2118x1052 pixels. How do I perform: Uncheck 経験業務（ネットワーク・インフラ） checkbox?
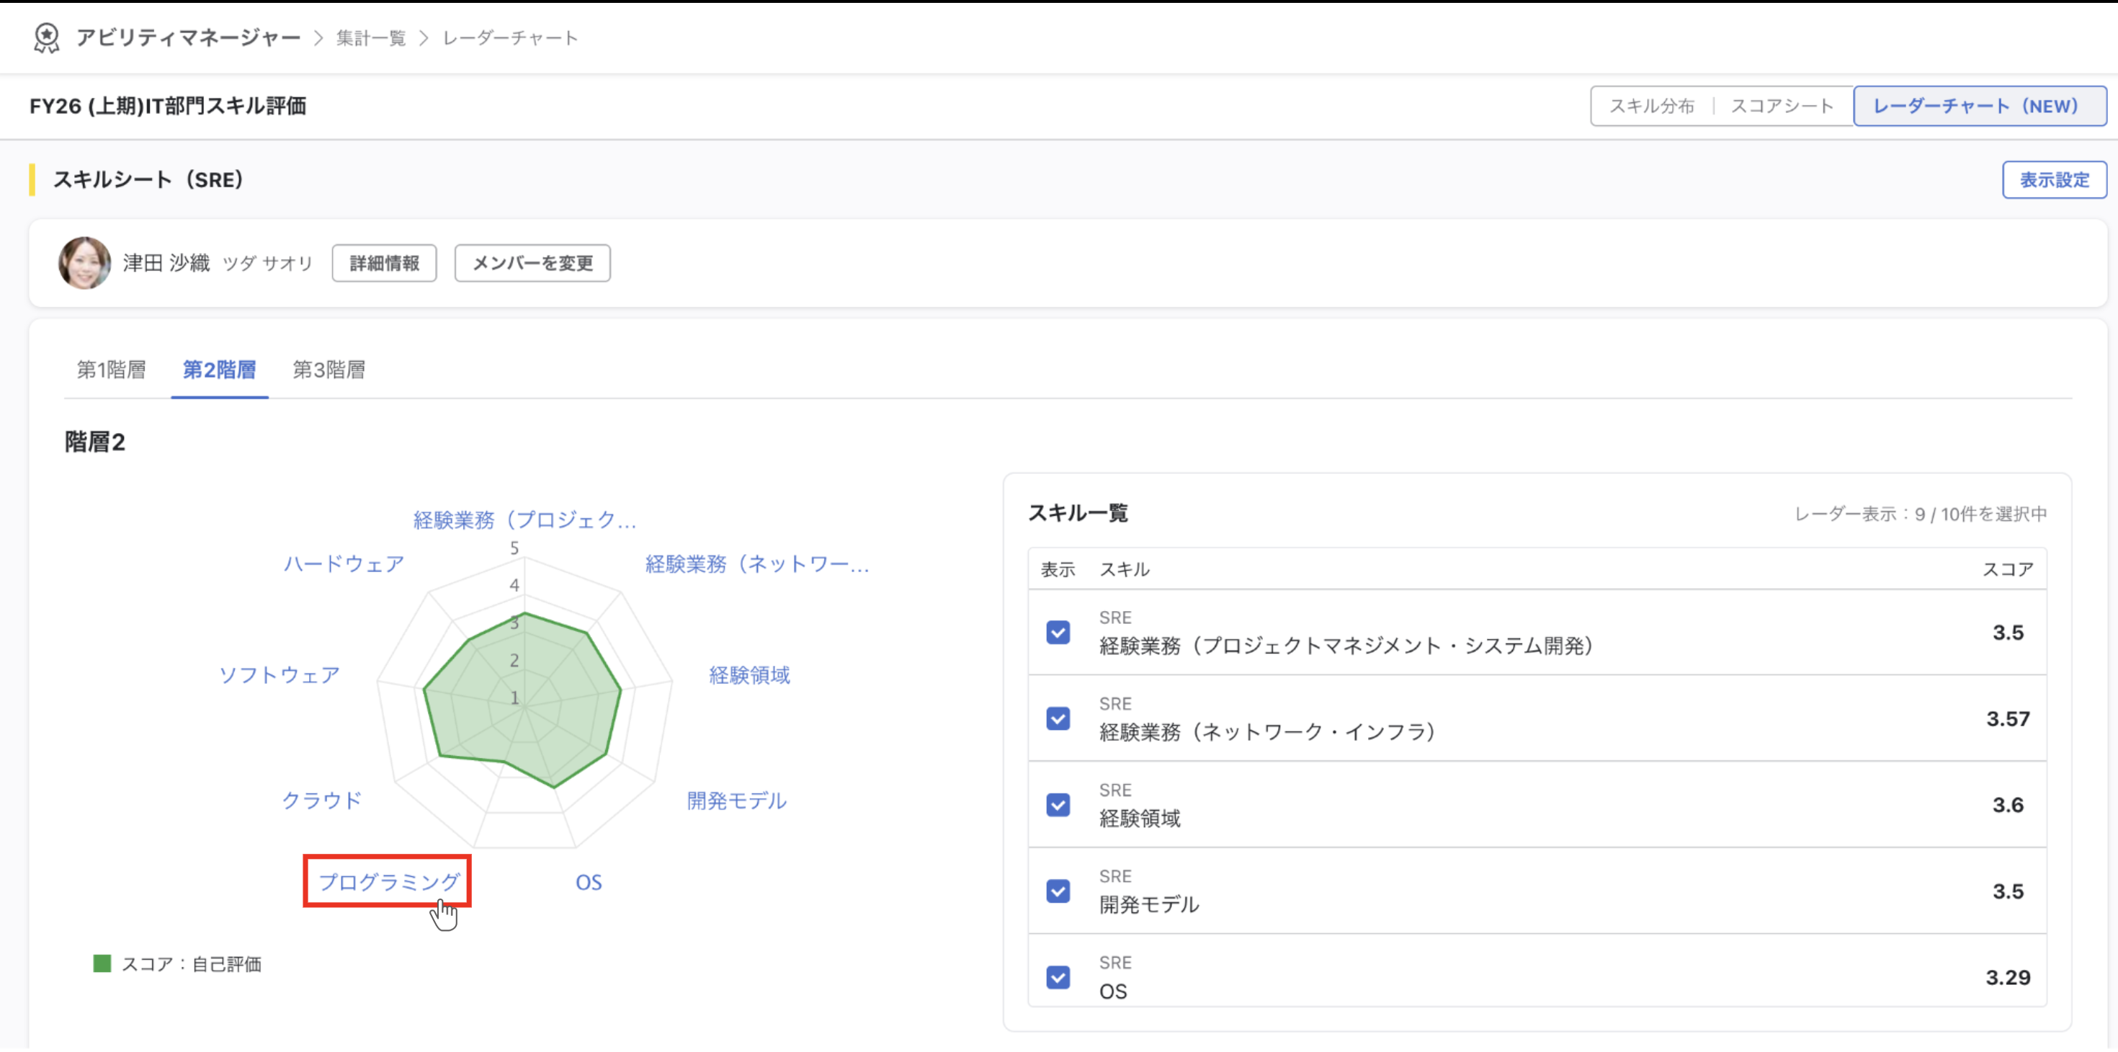(x=1058, y=720)
